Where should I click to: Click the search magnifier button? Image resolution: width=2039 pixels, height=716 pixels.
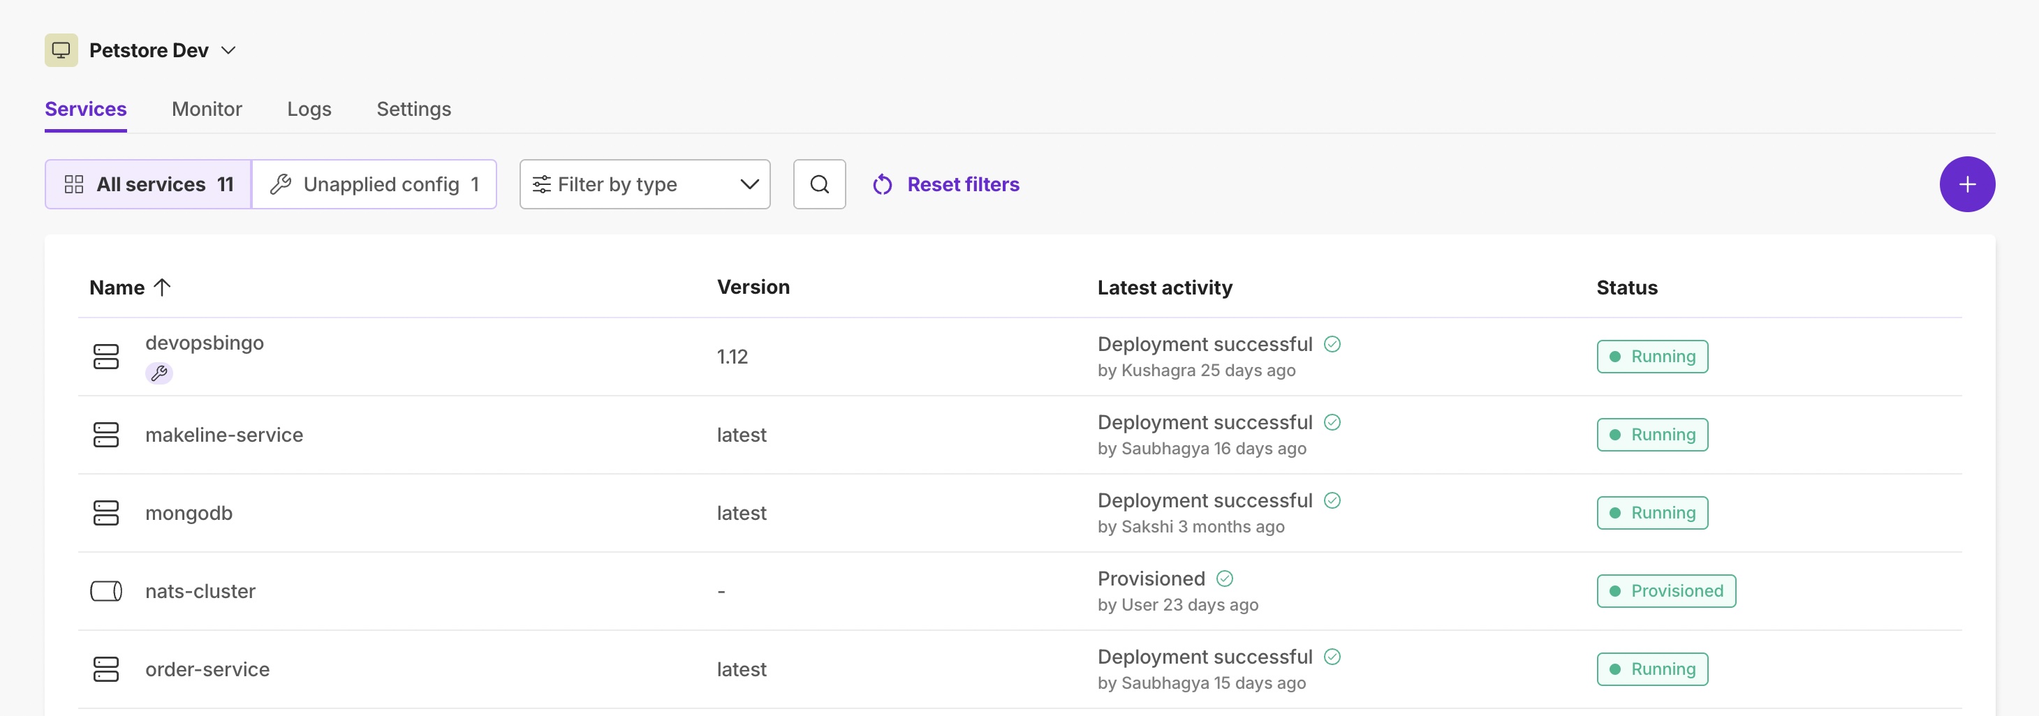click(819, 184)
